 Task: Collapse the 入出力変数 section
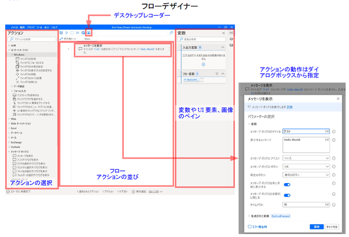point(223,48)
